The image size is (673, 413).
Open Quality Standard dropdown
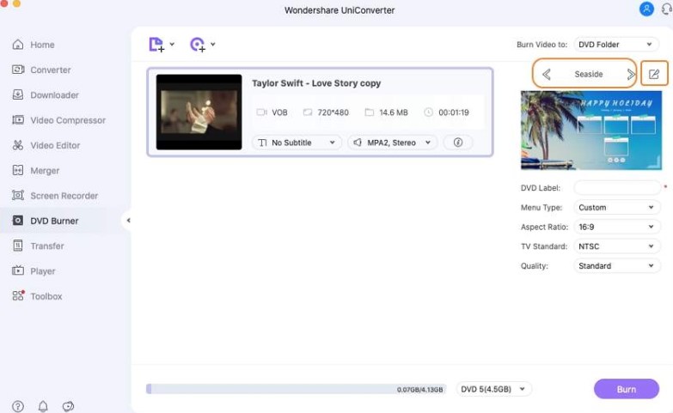point(617,266)
